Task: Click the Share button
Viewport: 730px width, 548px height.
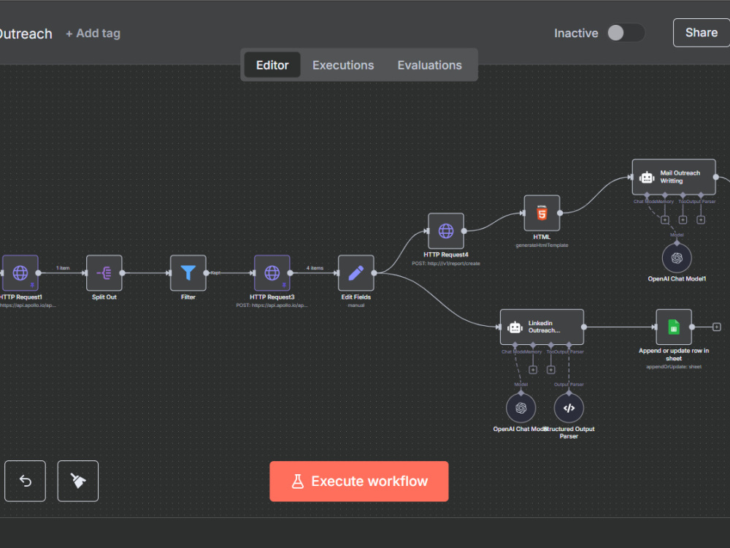Action: (701, 33)
